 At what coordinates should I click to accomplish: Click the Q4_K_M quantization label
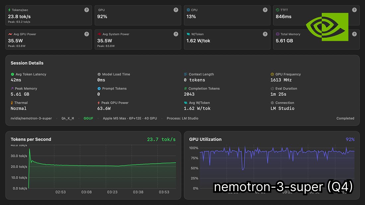pyautogui.click(x=68, y=118)
